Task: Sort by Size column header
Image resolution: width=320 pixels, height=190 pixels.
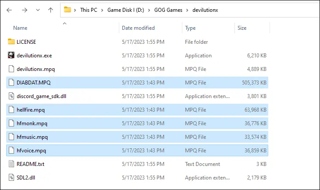Action: click(242, 28)
